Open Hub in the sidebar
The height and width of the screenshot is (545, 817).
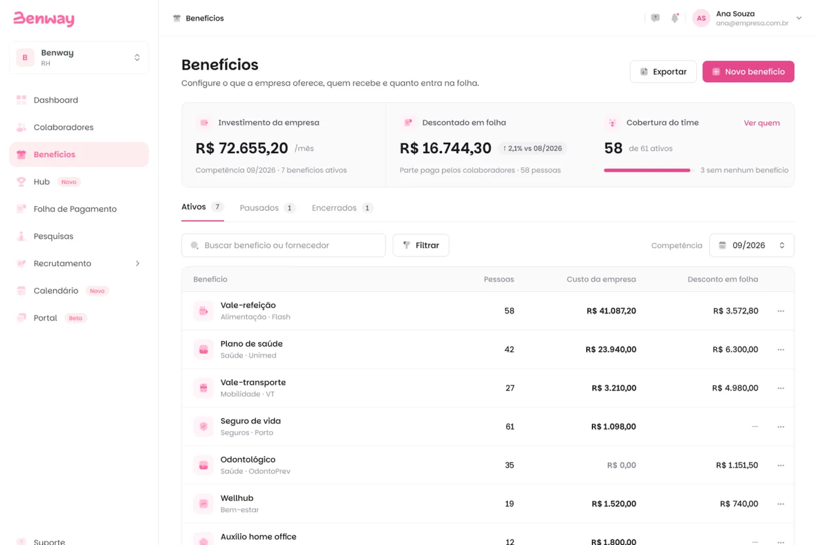[x=79, y=181]
